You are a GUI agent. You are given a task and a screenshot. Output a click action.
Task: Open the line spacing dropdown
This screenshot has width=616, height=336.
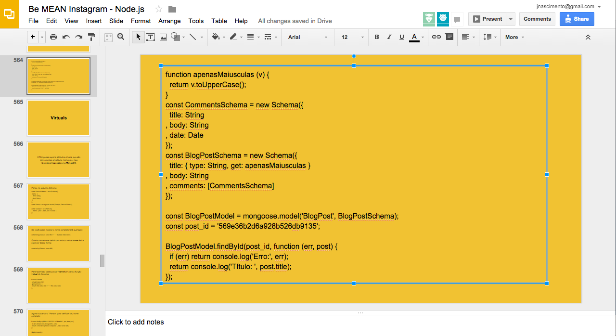tap(489, 37)
